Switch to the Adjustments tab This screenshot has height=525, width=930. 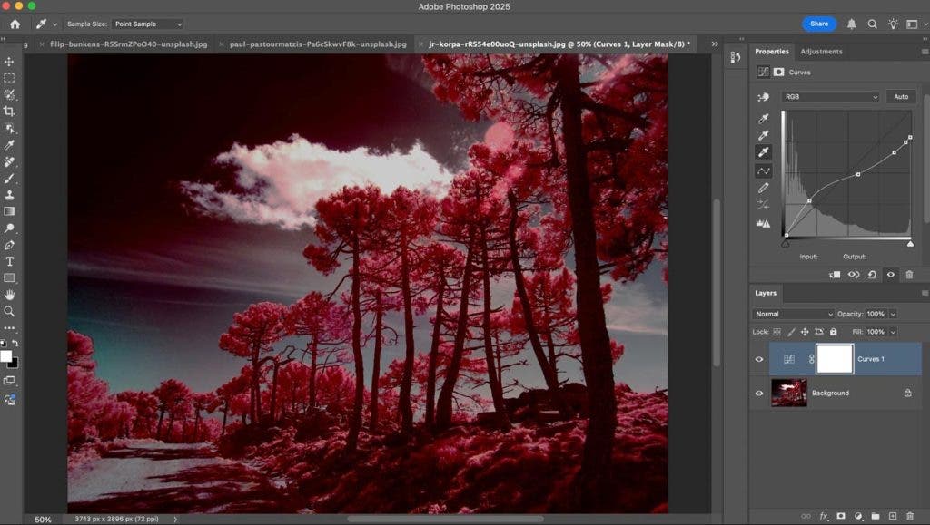click(821, 52)
